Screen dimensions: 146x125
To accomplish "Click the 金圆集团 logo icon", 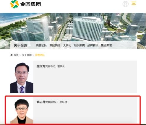I will pyautogui.click(x=14, y=4).
